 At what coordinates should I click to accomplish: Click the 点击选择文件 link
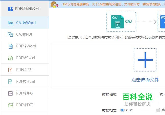(145, 80)
